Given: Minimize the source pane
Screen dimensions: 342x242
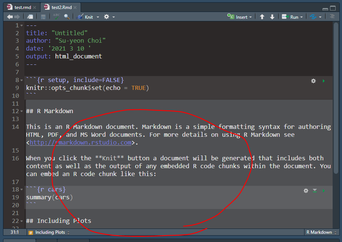Looking at the screenshot, I should click(325, 9).
